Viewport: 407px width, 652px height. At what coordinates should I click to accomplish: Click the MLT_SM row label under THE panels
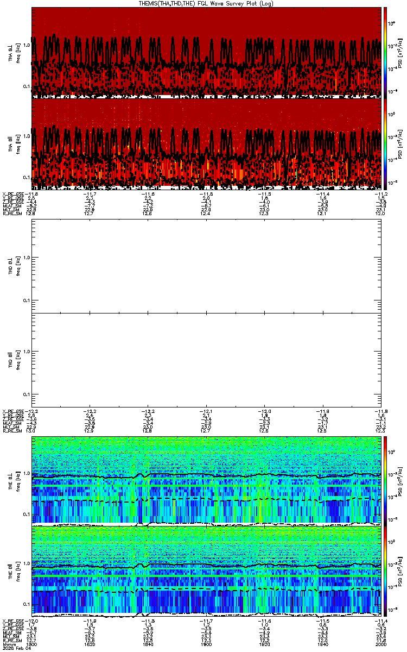click(x=10, y=637)
